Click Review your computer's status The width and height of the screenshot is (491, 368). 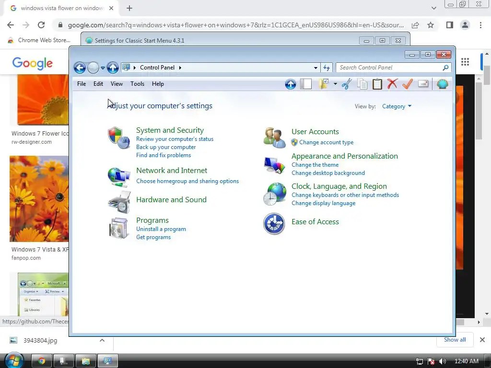click(x=175, y=139)
